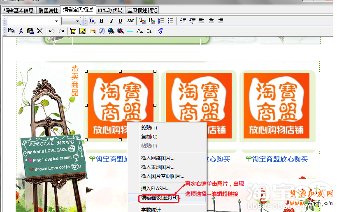Center-align the selected content
The height and width of the screenshot is (212, 337).
pos(211,21)
